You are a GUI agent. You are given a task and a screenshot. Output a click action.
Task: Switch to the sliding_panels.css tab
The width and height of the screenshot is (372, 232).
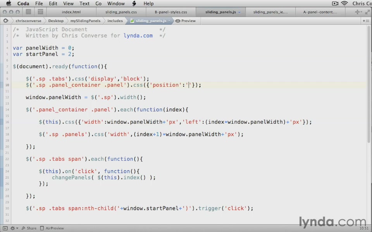[x=121, y=12]
